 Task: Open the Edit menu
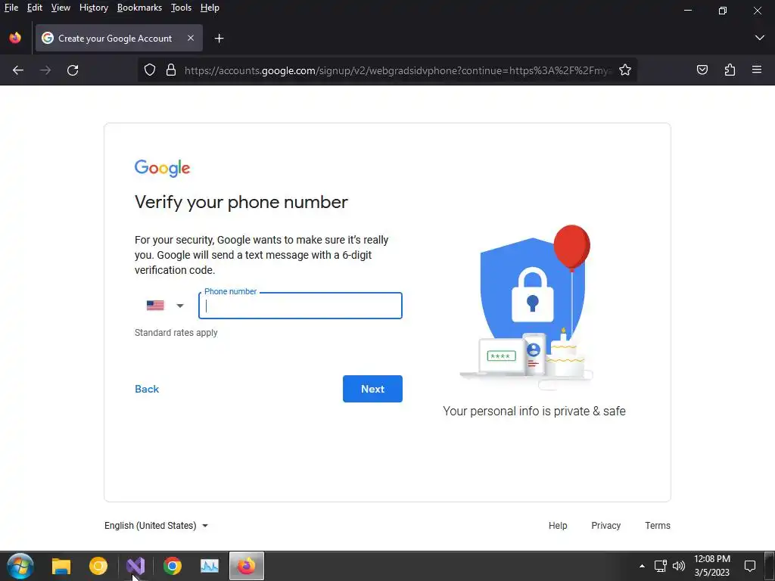click(35, 8)
